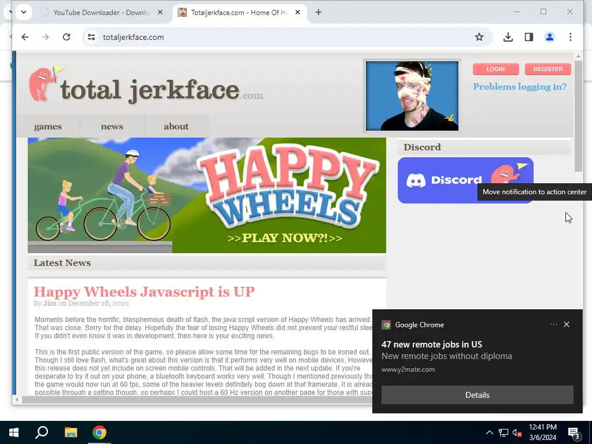Reload the totaljerkface.com page

pyautogui.click(x=66, y=37)
